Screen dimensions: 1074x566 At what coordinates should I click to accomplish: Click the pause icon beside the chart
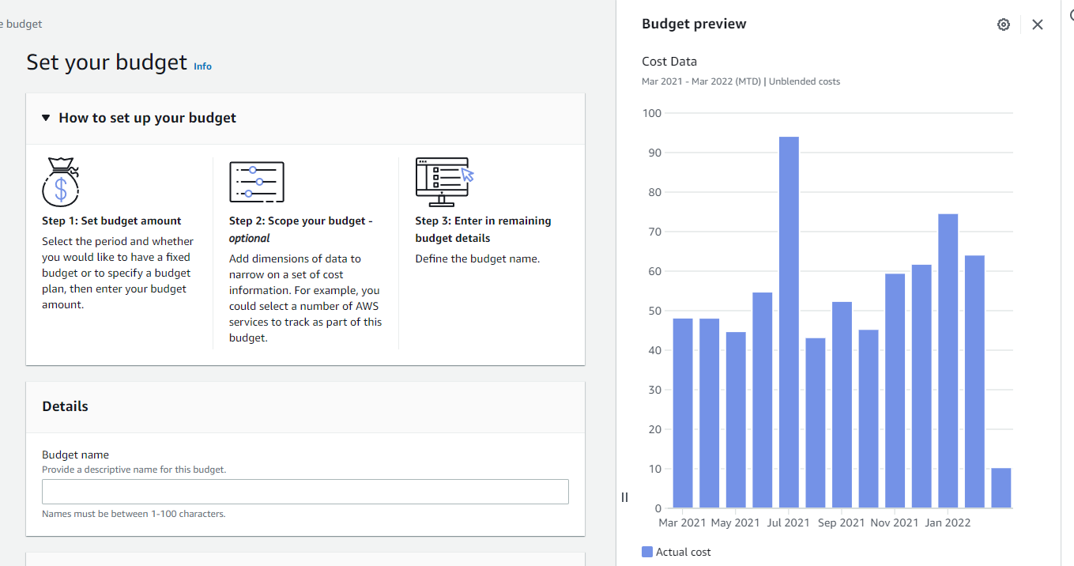point(624,496)
